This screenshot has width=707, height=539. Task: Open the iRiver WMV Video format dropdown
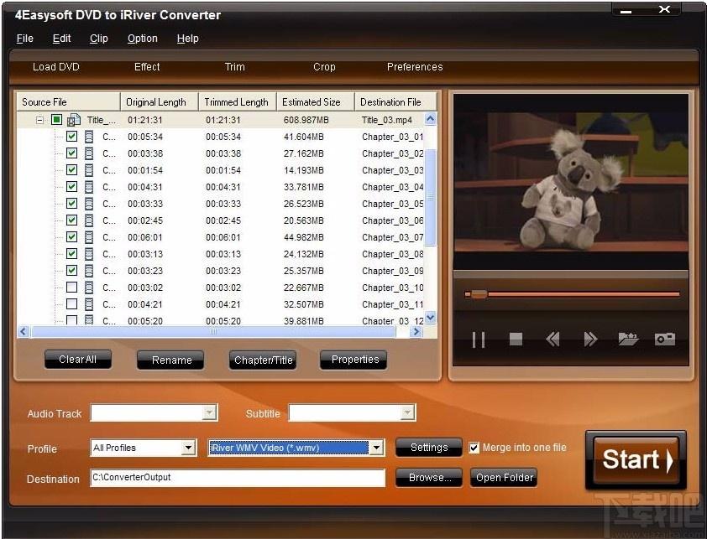pyautogui.click(x=376, y=448)
